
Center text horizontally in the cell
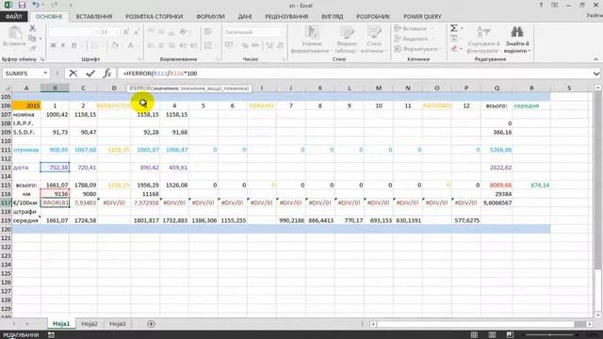[161, 45]
